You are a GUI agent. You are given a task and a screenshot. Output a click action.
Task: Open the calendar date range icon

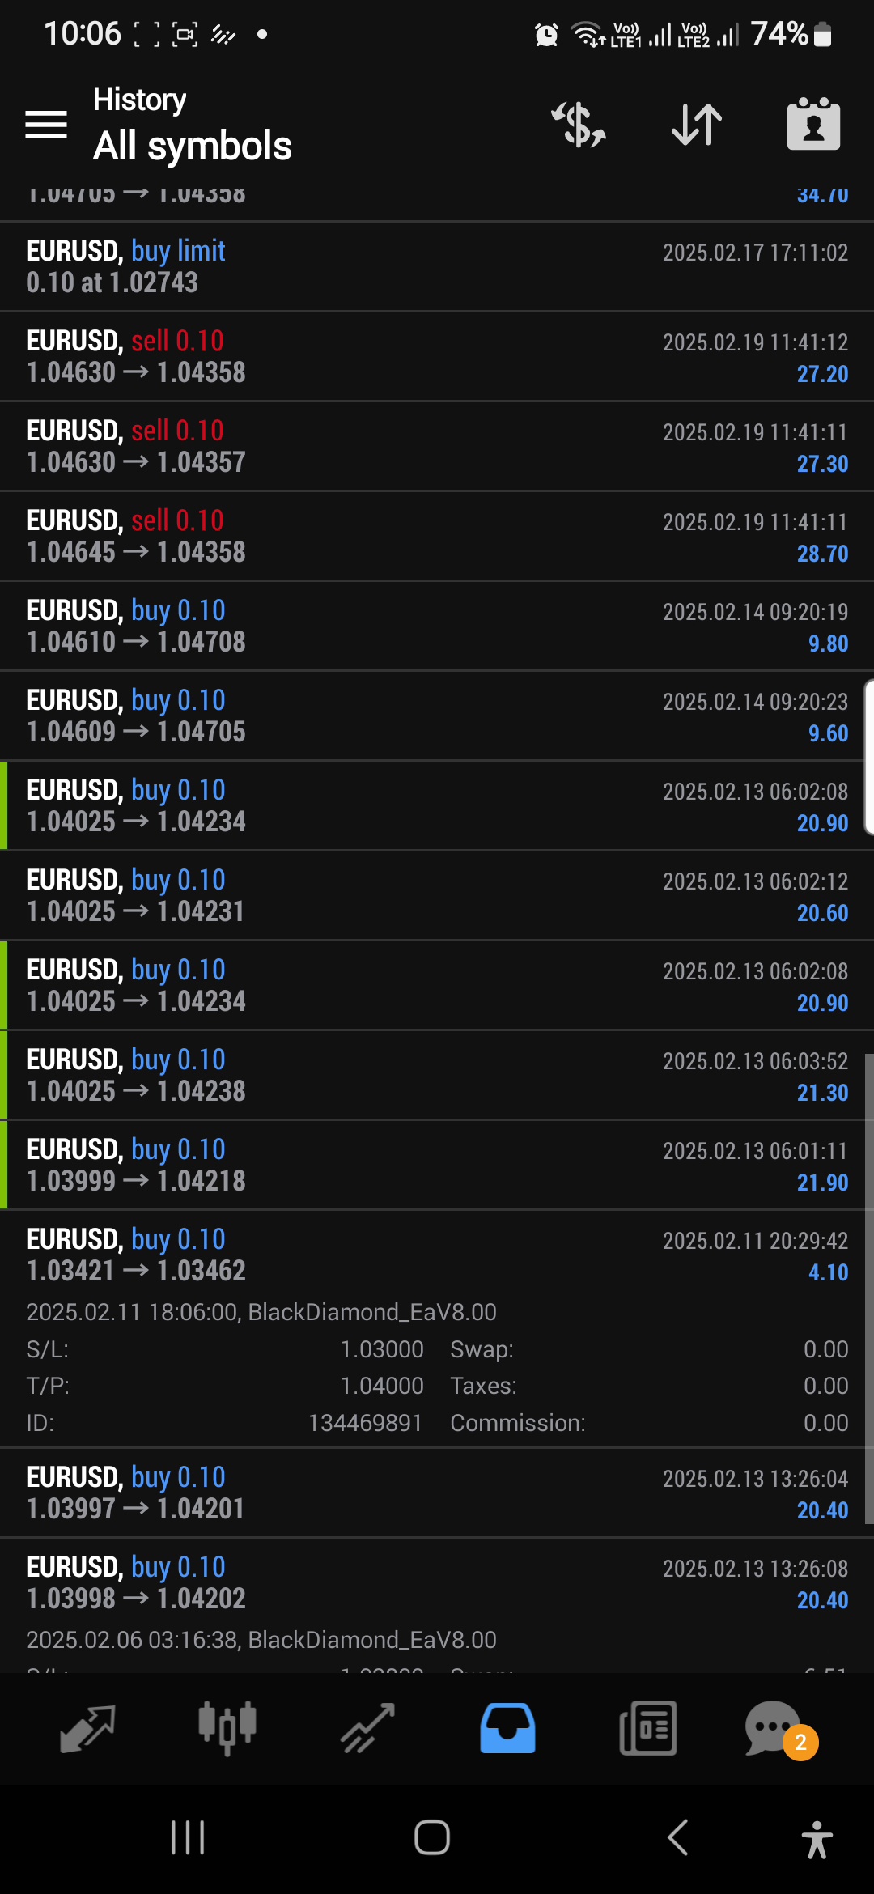coord(813,125)
